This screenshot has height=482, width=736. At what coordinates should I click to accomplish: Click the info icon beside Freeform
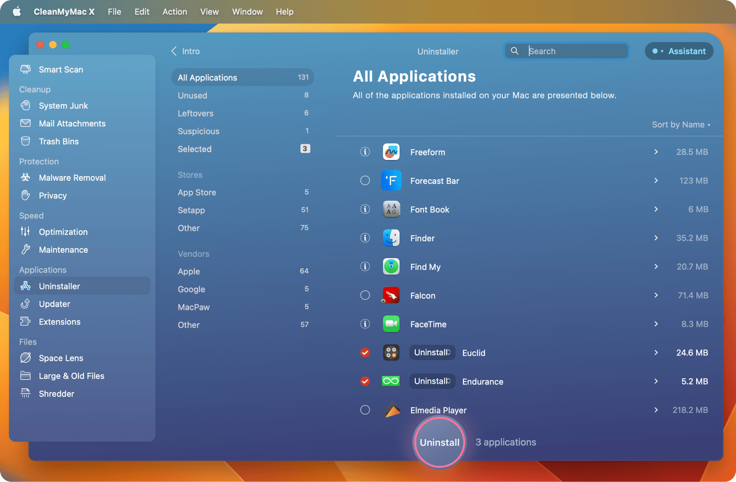click(x=365, y=152)
